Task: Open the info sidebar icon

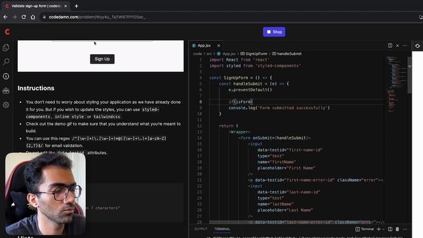Action: pyautogui.click(x=6, y=77)
